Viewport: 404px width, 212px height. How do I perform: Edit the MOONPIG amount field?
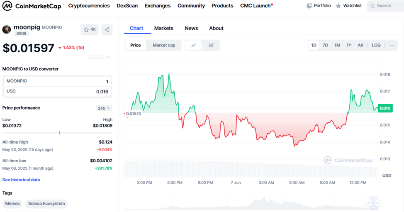[x=57, y=81]
